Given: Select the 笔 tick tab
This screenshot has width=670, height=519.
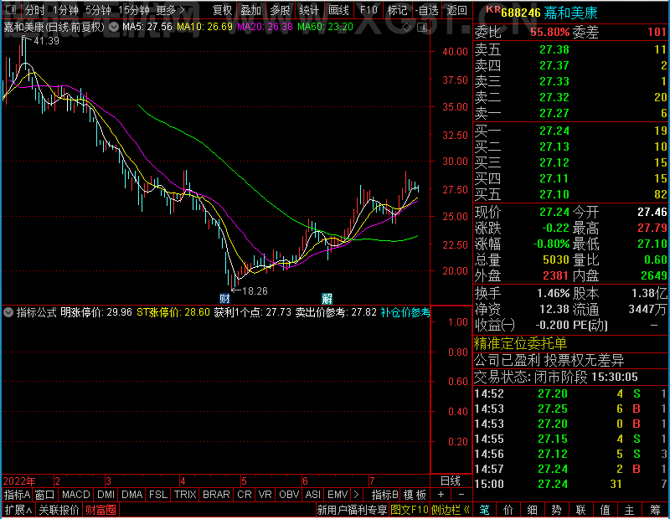Looking at the screenshot, I should pyautogui.click(x=484, y=510).
